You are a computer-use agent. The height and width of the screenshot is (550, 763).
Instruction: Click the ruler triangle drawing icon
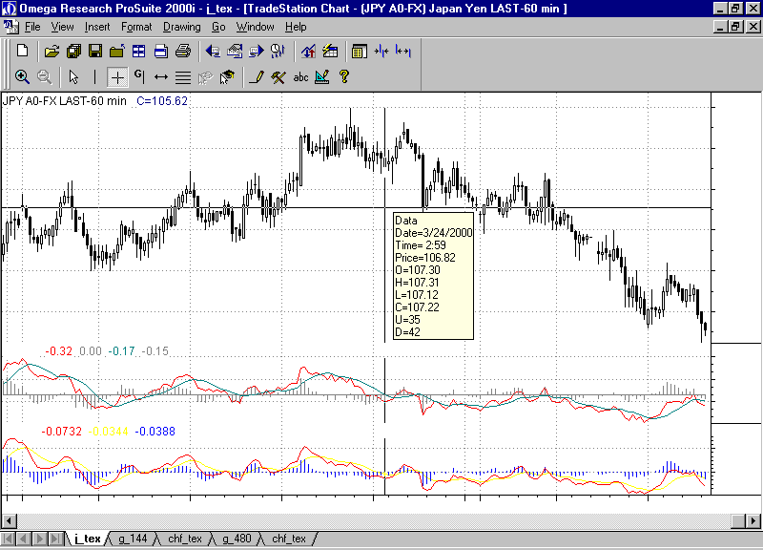322,77
